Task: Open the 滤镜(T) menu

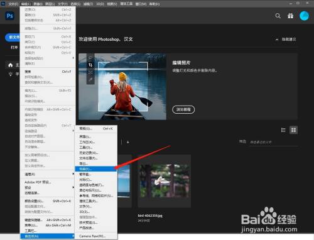Action: click(88, 4)
